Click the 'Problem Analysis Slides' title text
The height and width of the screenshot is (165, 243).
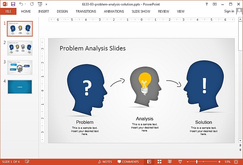[92, 48]
